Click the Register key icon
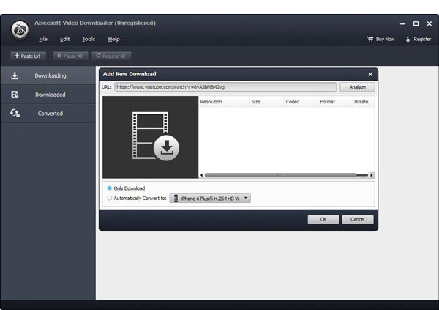The width and height of the screenshot is (439, 310). tap(408, 39)
